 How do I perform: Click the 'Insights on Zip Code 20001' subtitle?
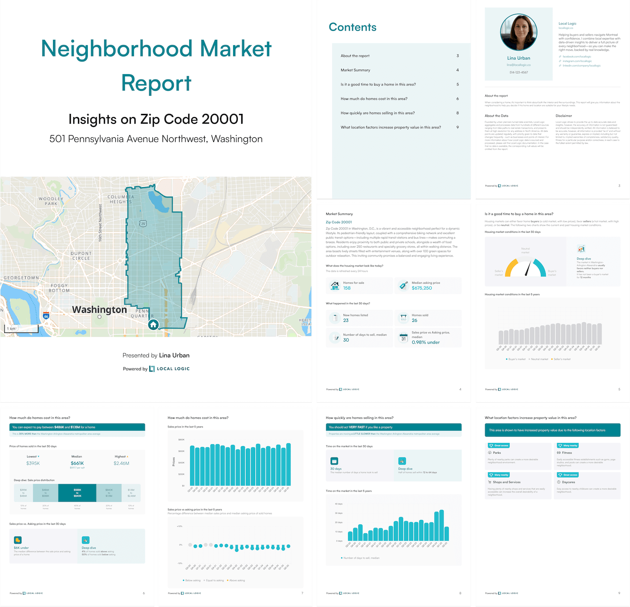coord(156,119)
